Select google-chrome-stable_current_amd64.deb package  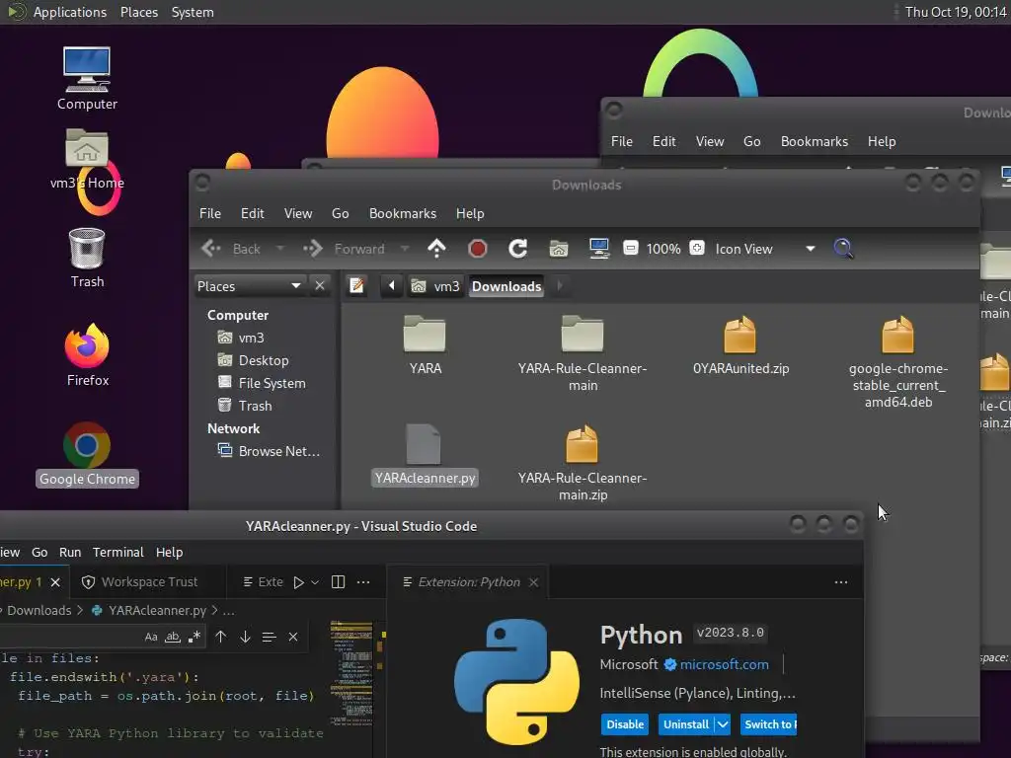pos(897,361)
